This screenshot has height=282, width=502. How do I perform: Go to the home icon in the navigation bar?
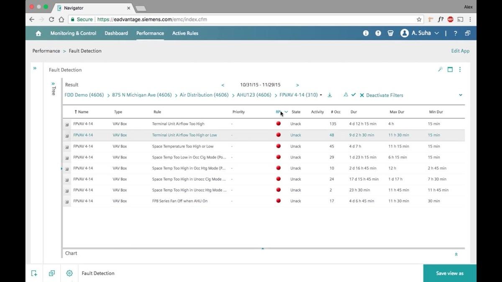[x=38, y=33]
